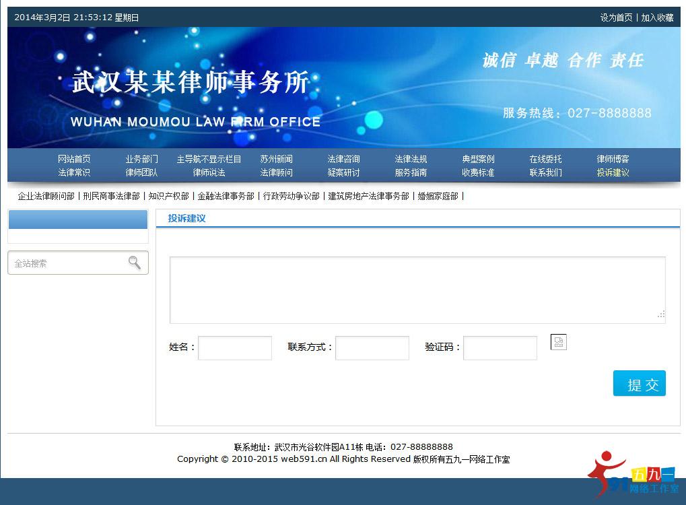Select 投诉建议 in the navigation
The width and height of the screenshot is (686, 505).
pos(612,172)
